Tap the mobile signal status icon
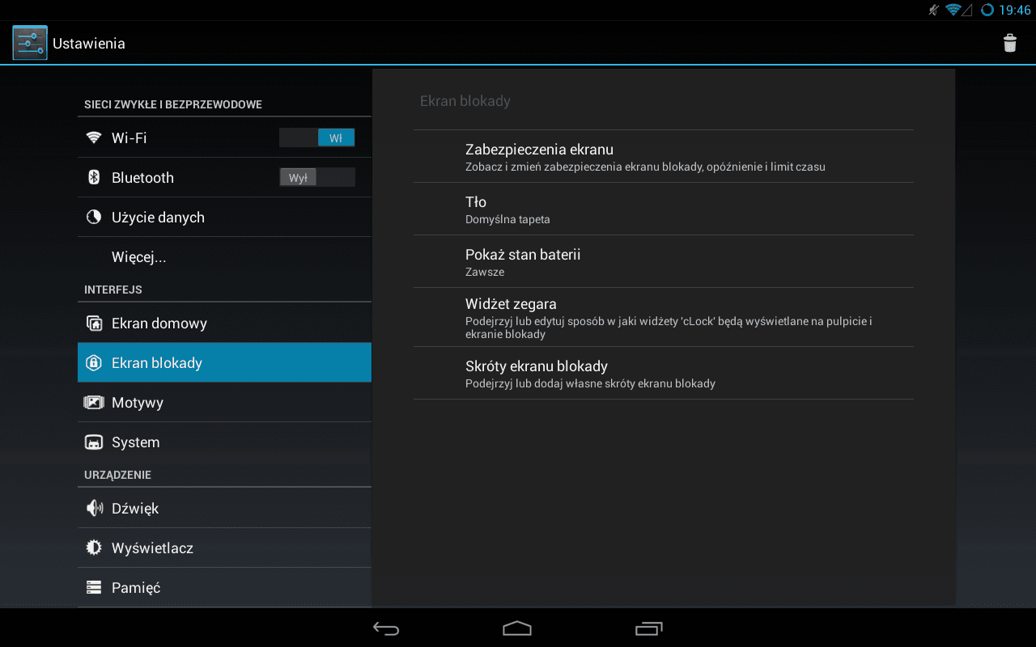The image size is (1036, 647). tap(968, 10)
